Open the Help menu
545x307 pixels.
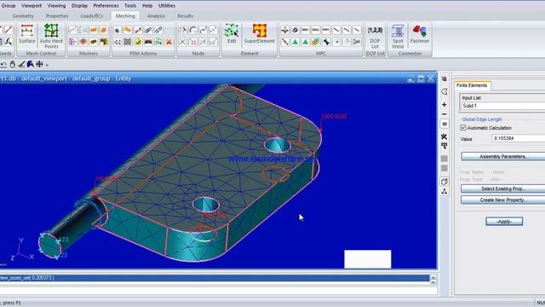click(x=147, y=6)
